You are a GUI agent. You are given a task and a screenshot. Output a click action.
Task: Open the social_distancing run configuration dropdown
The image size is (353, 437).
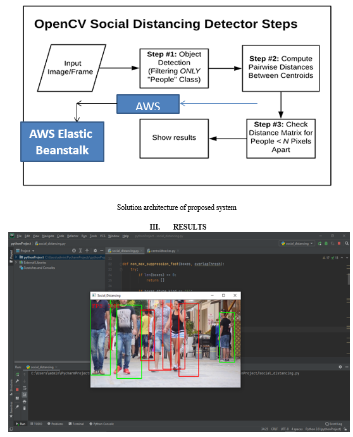tap(297, 243)
